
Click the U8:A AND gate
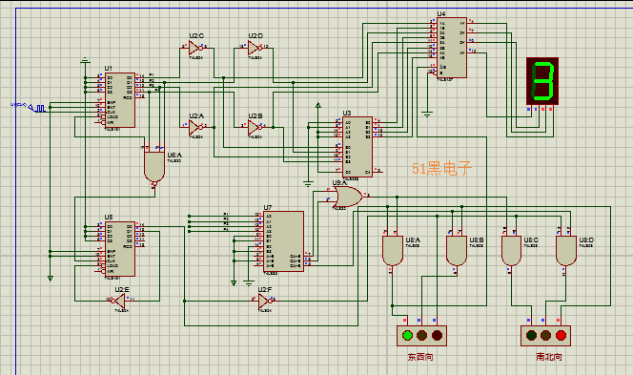point(393,251)
